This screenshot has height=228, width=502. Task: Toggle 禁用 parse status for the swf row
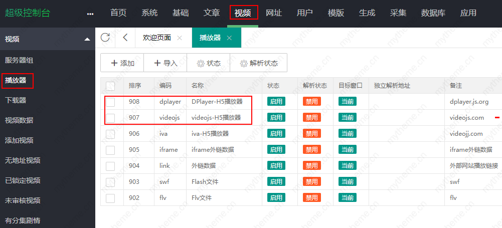[x=311, y=182]
